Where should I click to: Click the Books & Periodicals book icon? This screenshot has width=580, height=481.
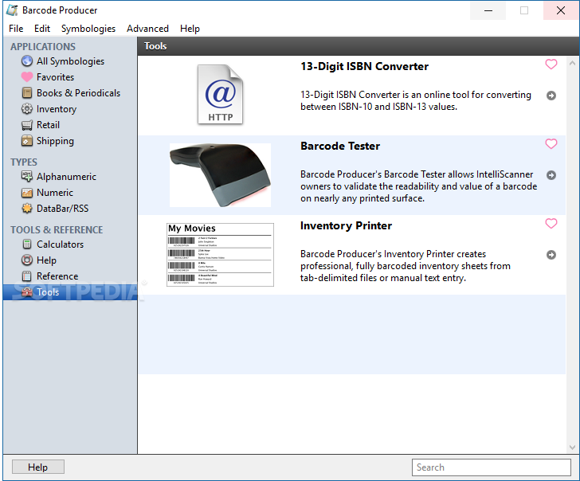pos(26,93)
